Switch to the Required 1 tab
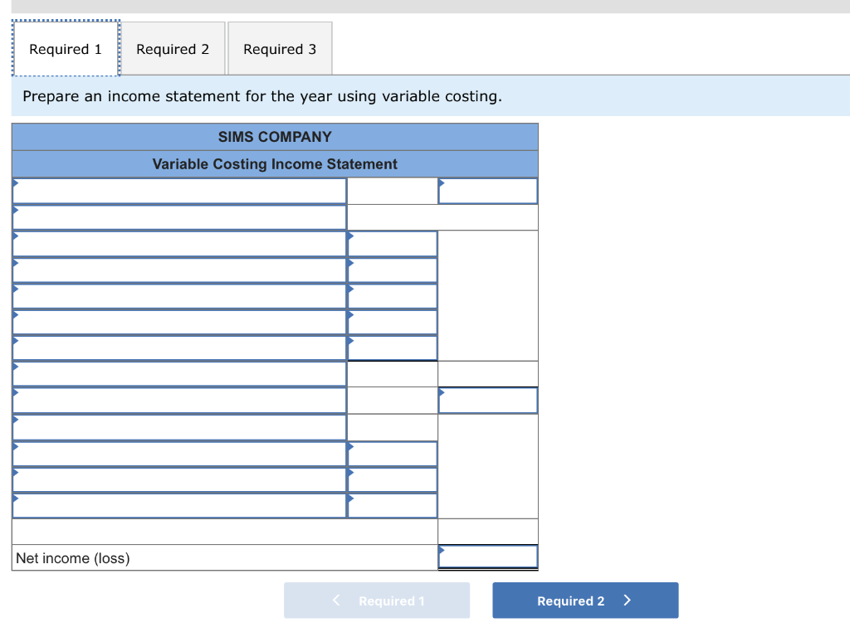The height and width of the screenshot is (642, 850). 66,49
